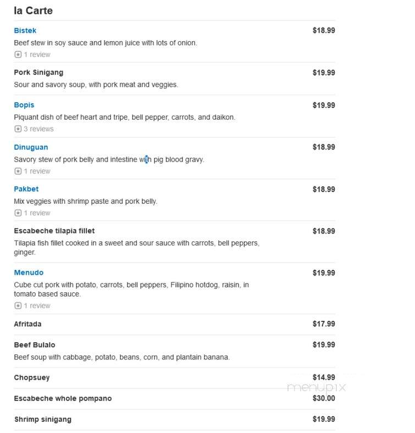The height and width of the screenshot is (433, 415).
Task: Follow the Dinuguan link
Action: tap(31, 147)
